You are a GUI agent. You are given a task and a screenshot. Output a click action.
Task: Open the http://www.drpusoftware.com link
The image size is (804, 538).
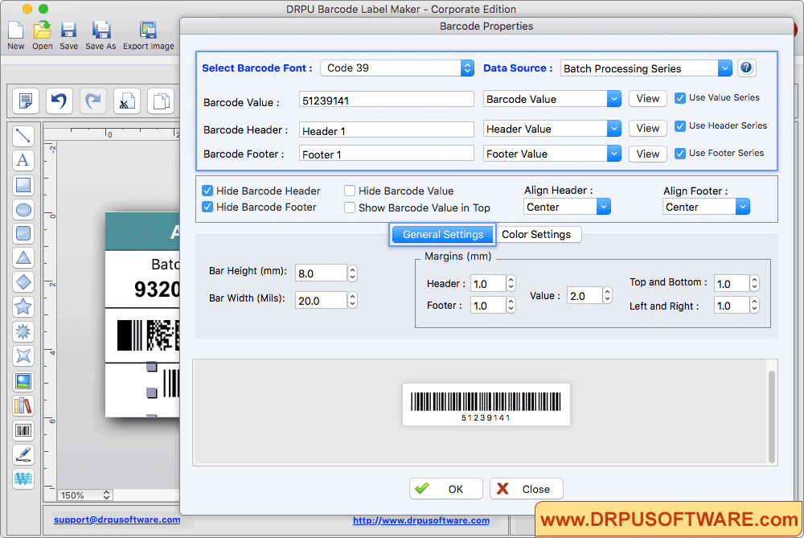(421, 520)
